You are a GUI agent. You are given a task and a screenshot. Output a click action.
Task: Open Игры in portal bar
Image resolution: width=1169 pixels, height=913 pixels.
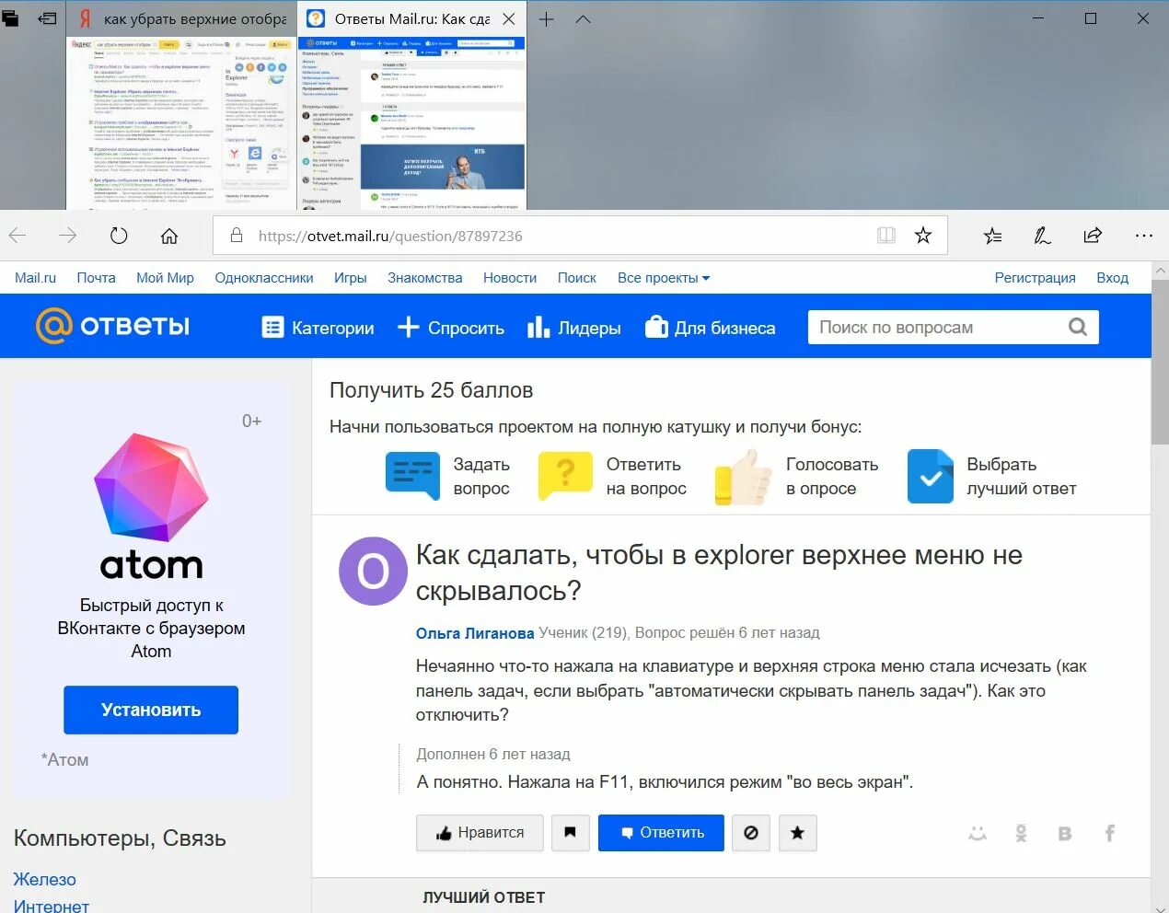point(350,278)
